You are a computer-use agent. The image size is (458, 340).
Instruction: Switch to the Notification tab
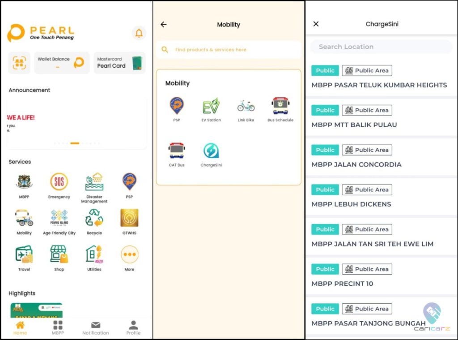coord(96,328)
